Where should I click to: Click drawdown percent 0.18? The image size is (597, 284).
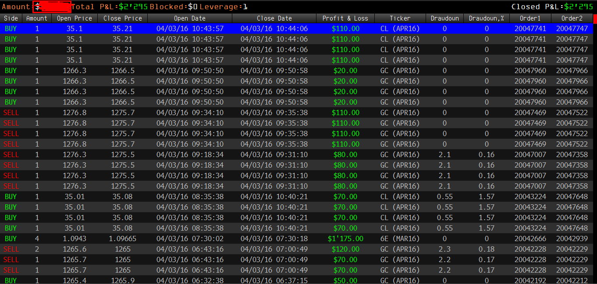click(487, 249)
